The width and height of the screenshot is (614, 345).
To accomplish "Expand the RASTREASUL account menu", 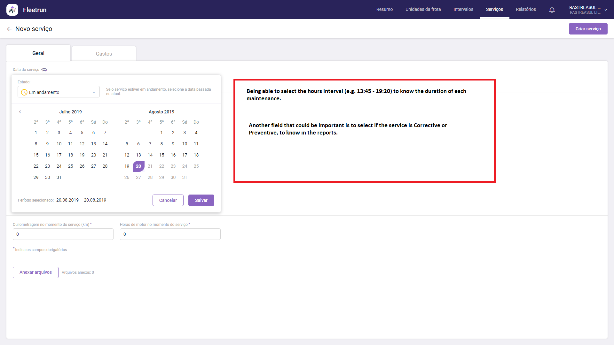I will tap(605, 10).
